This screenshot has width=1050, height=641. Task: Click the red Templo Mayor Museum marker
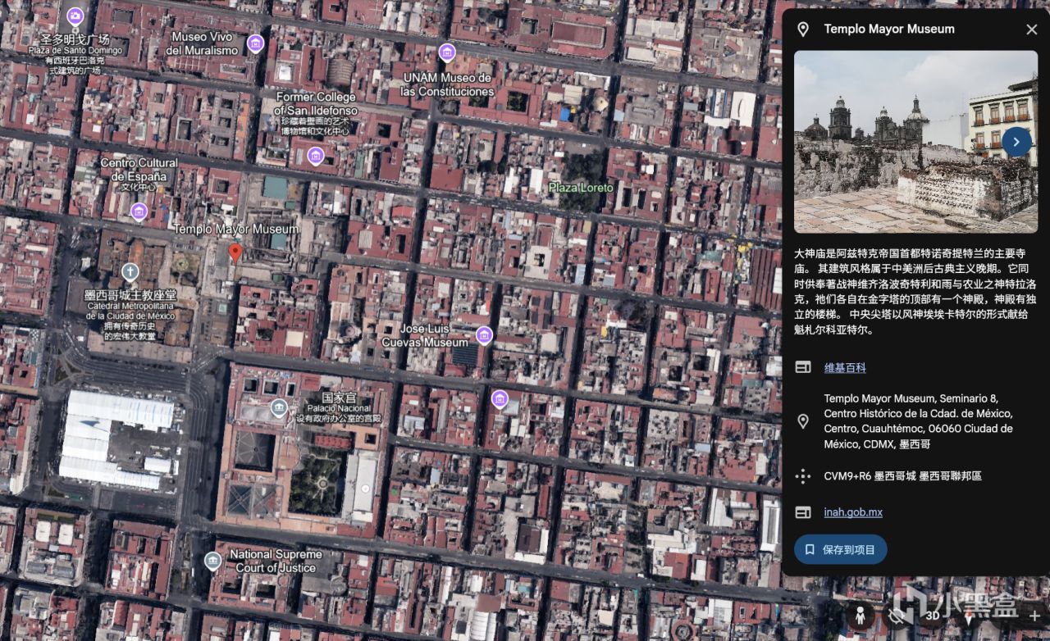(x=235, y=252)
